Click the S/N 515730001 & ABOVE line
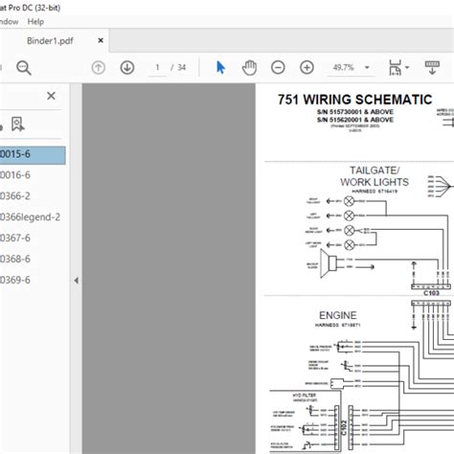The width and height of the screenshot is (454, 454). 355,112
